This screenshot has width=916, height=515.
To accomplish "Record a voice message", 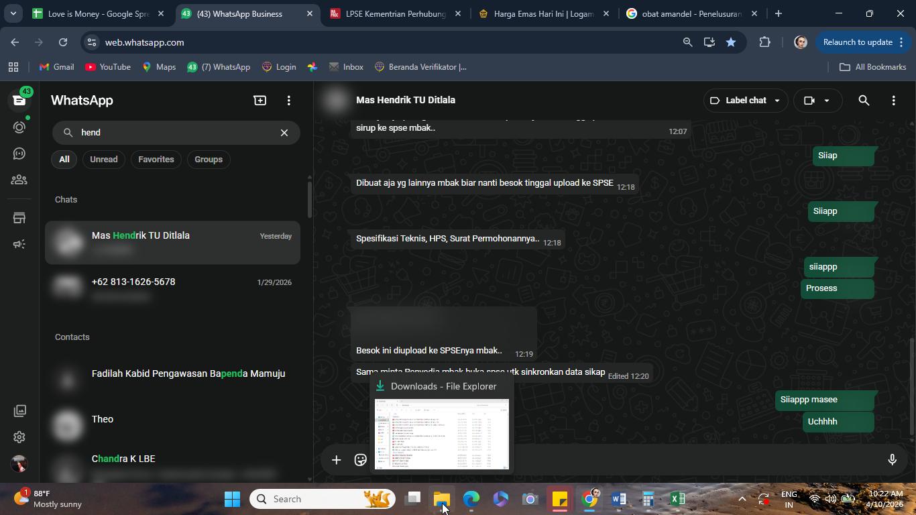I will click(x=892, y=459).
